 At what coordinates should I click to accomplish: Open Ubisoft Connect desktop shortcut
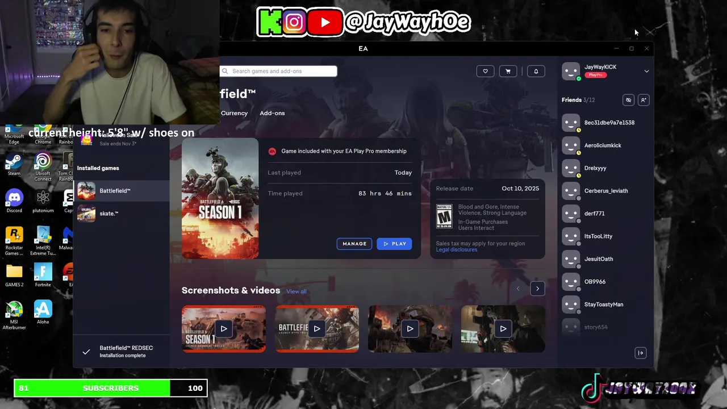43,167
